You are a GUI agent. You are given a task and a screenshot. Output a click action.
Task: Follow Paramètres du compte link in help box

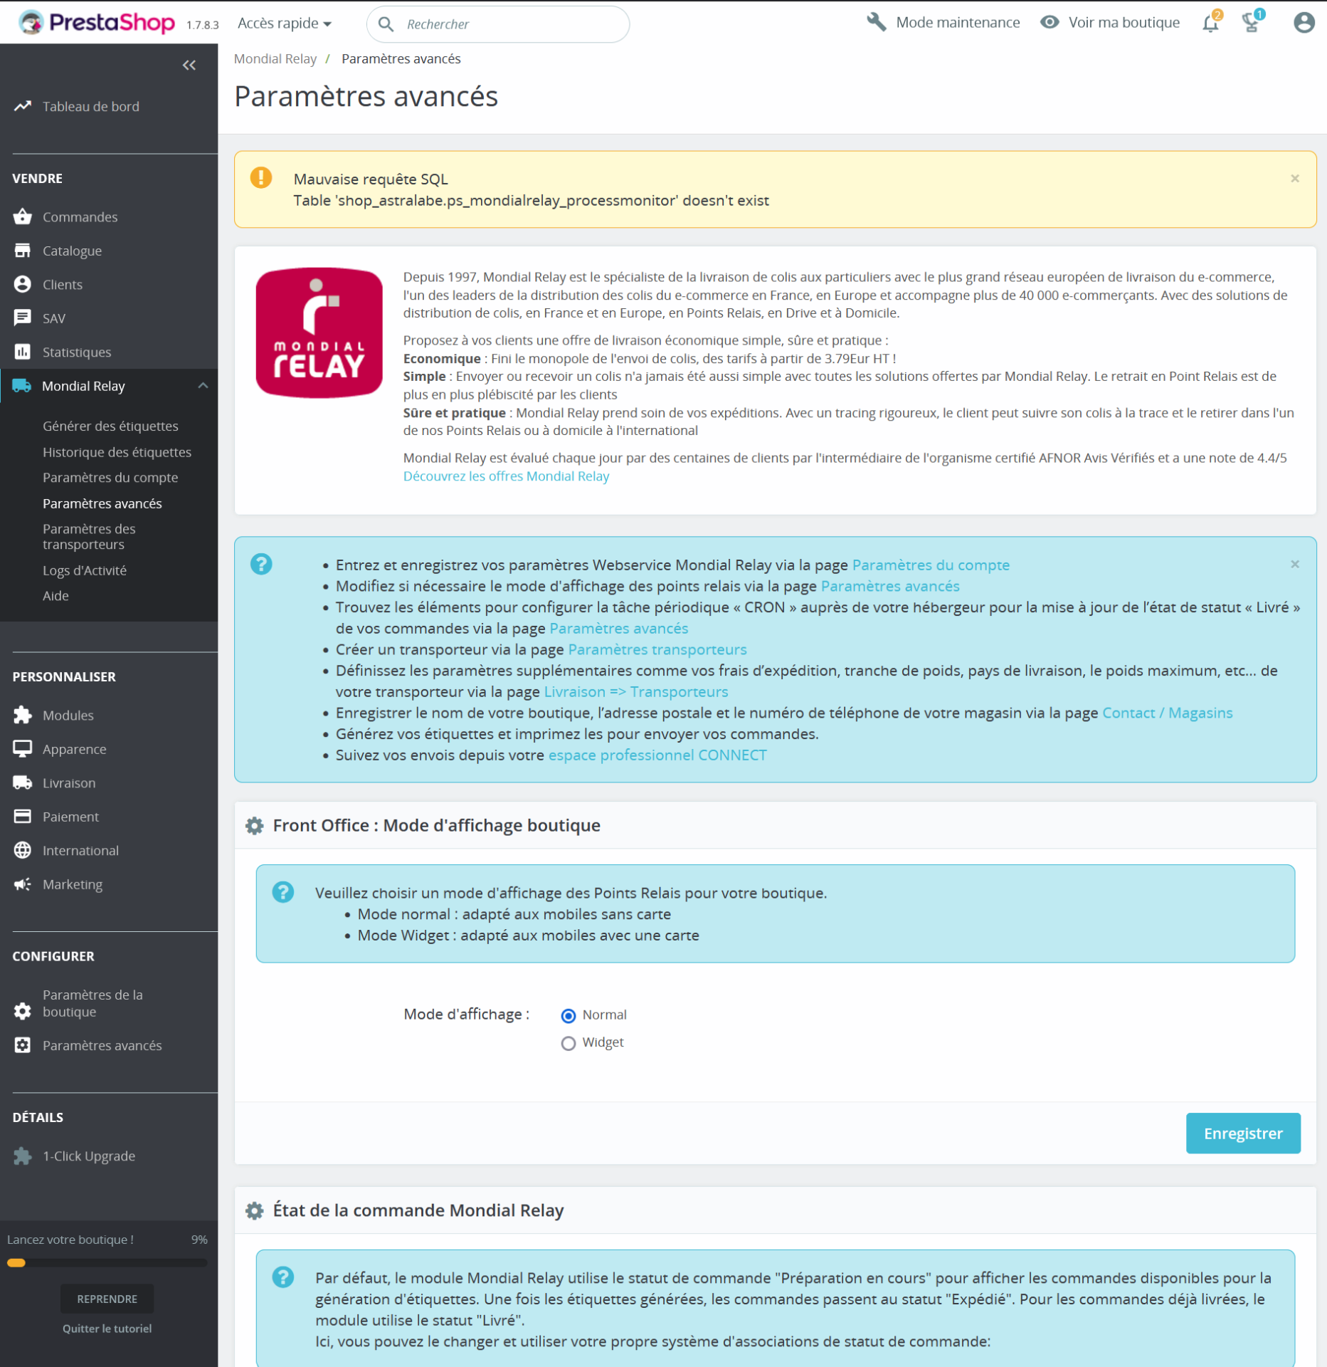click(x=931, y=565)
